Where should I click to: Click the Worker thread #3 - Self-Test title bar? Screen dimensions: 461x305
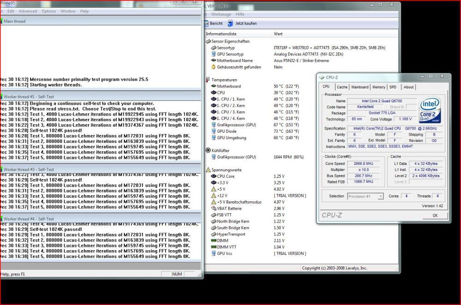[100, 170]
